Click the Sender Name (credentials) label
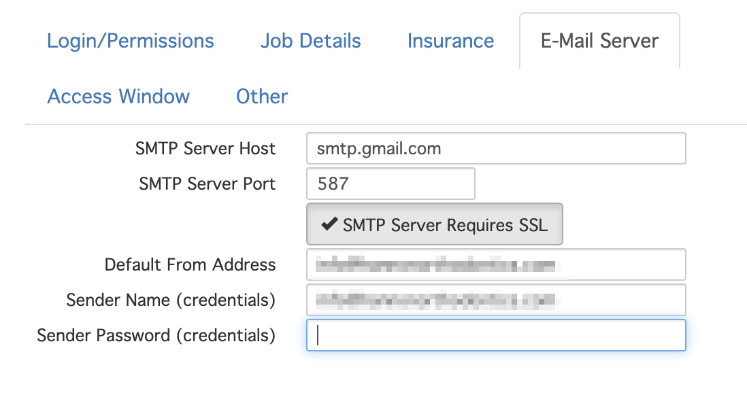 171,300
